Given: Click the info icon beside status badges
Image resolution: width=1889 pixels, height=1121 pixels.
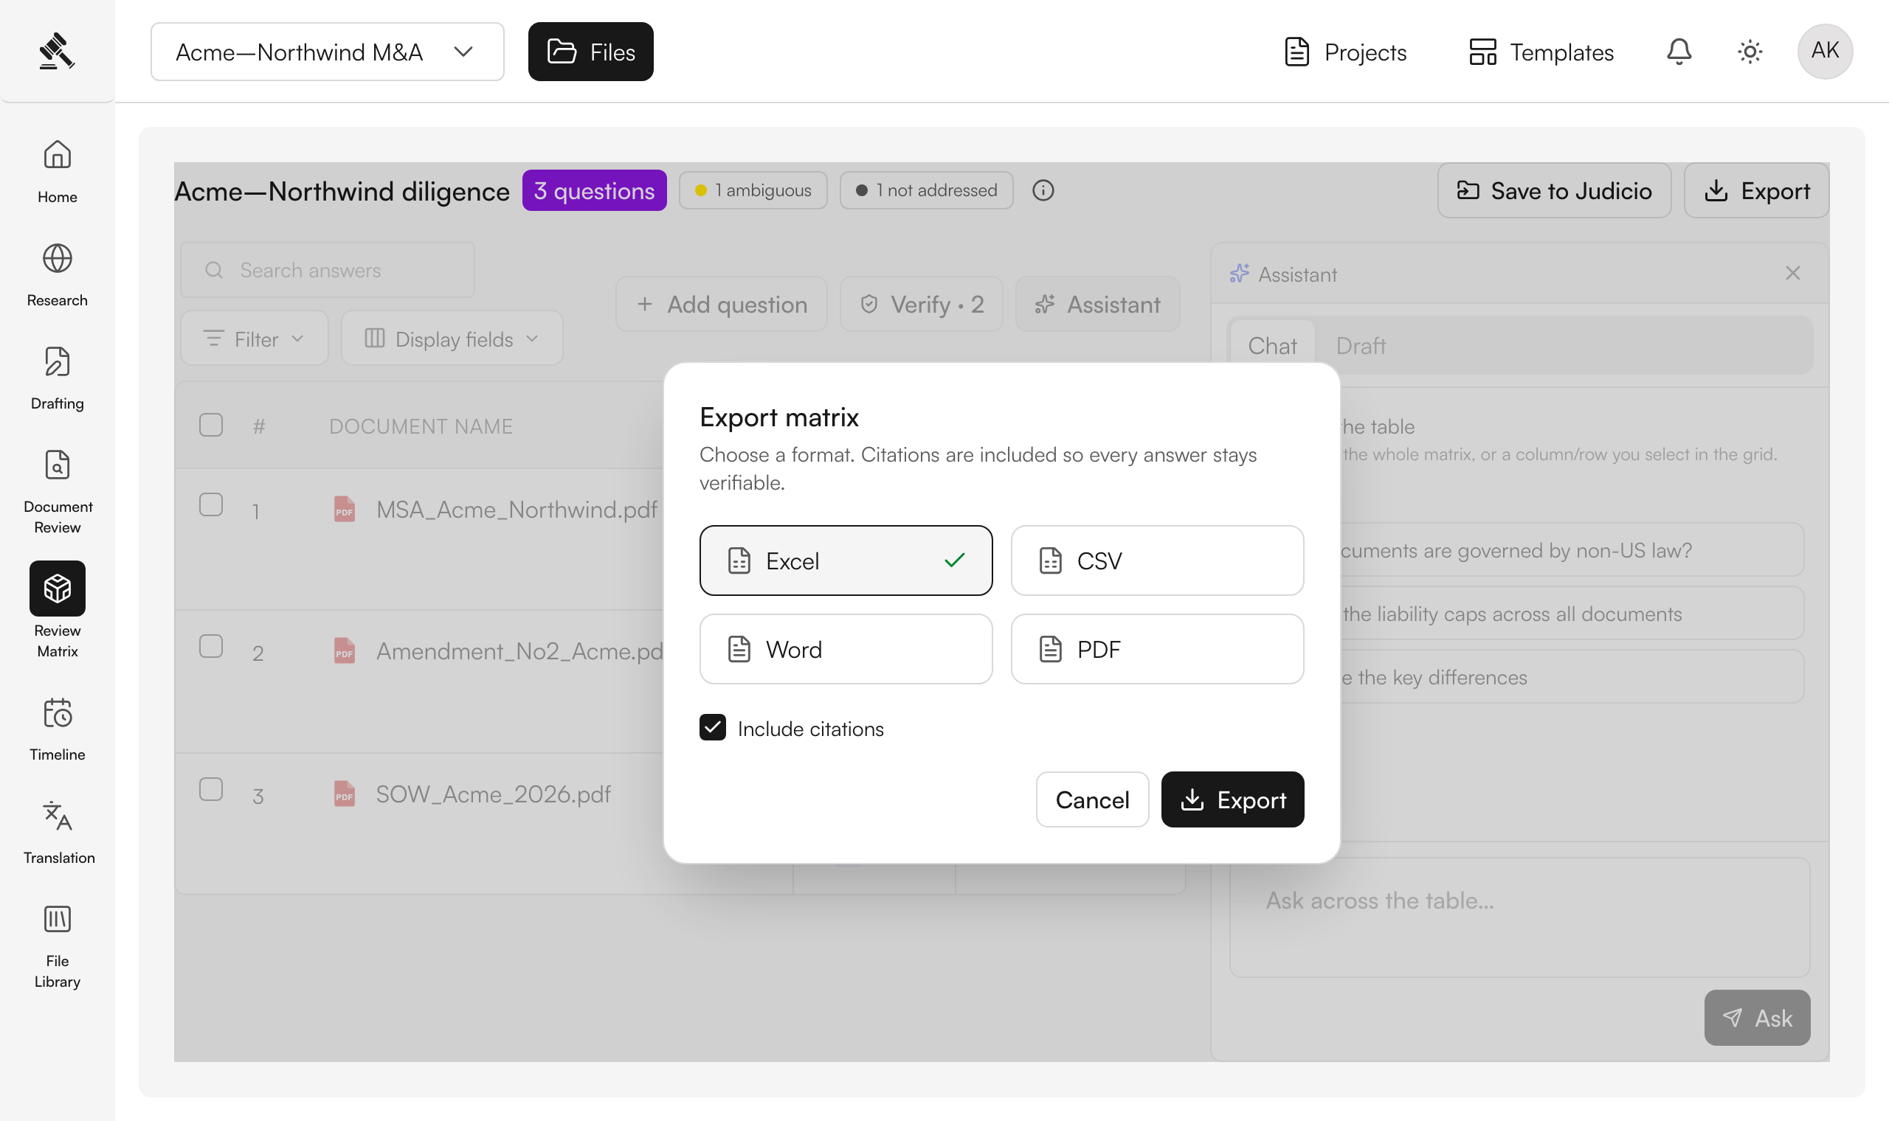Looking at the screenshot, I should [1043, 190].
